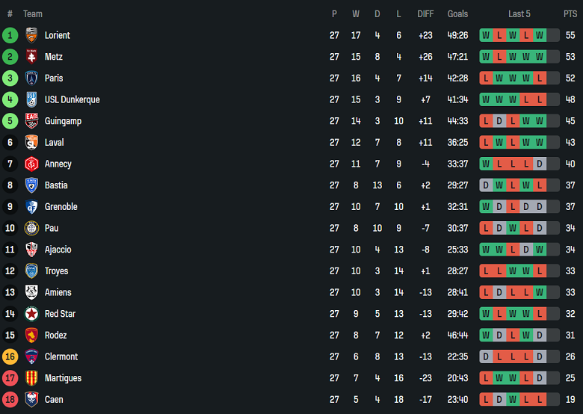Click Clermont's first draw form badge
The height and width of the screenshot is (414, 583).
click(487, 357)
